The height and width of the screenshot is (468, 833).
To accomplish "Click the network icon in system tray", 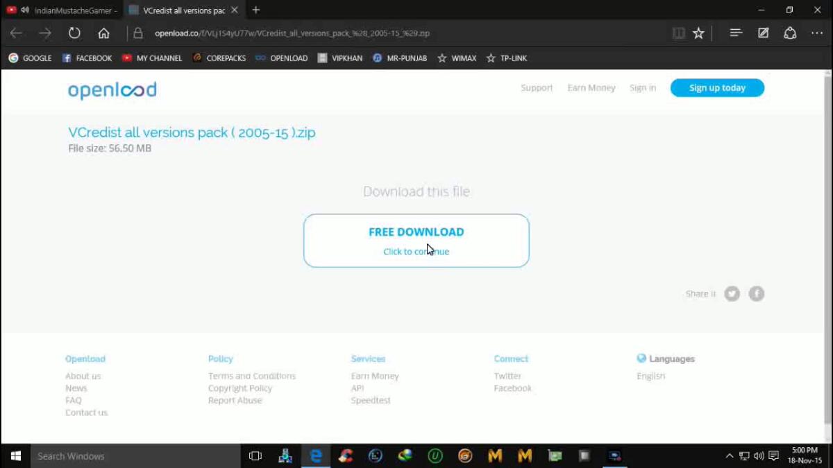I will pos(743,456).
